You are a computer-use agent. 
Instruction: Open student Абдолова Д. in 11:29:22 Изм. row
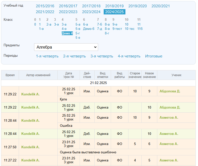(x=170, y=91)
